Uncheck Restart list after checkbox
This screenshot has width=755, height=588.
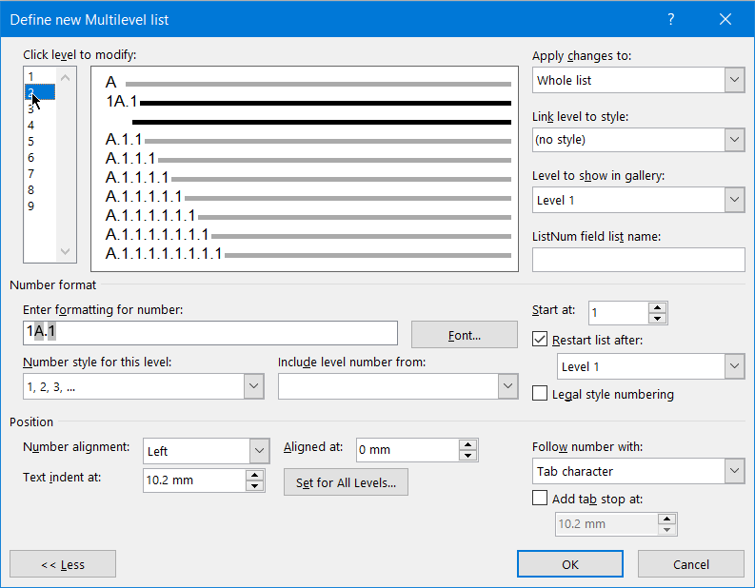540,339
